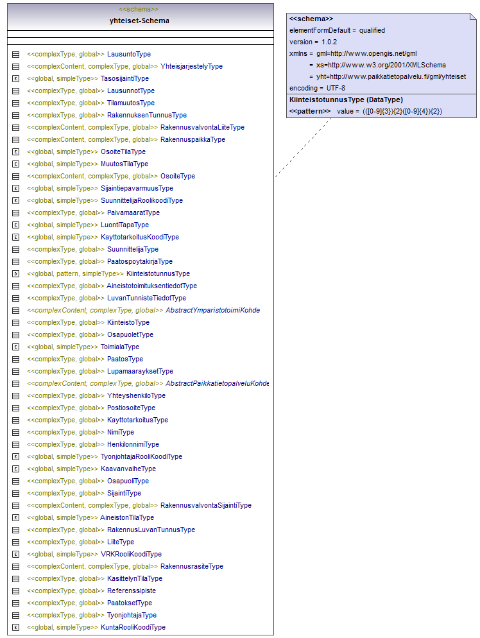480x638 pixels.
Task: Select AbstractYmparistotoimiKohde in the list
Action: (x=212, y=311)
